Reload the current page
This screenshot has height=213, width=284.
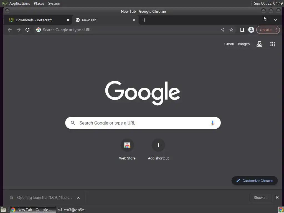(27, 30)
